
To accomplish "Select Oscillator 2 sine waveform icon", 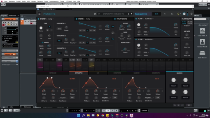I will [80, 43].
